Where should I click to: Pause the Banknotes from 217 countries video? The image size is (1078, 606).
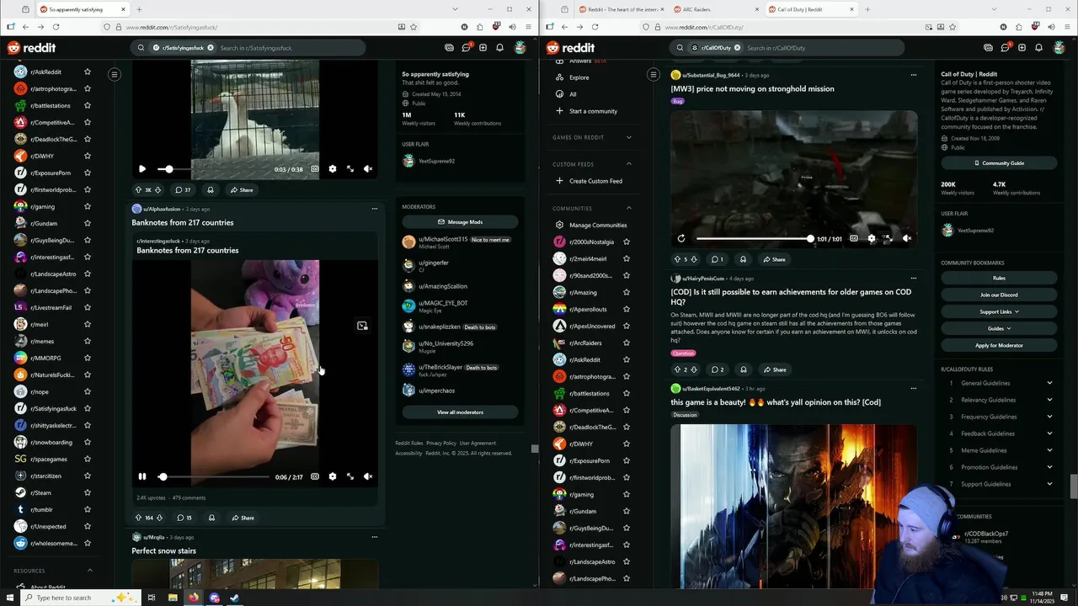(142, 476)
